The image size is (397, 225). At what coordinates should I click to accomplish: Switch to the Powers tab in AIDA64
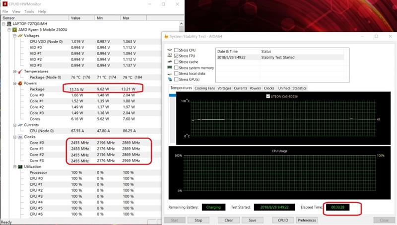(x=255, y=88)
